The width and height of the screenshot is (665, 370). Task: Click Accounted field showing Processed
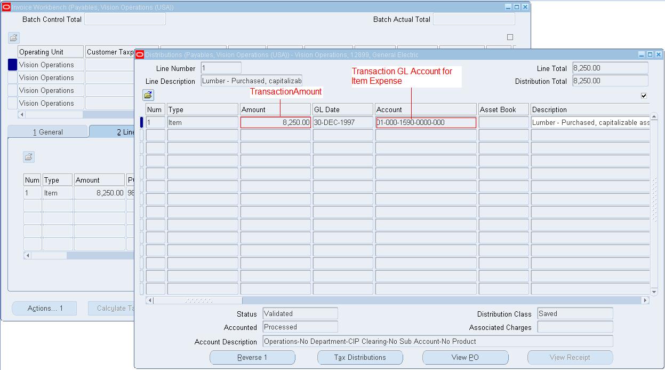tap(300, 327)
